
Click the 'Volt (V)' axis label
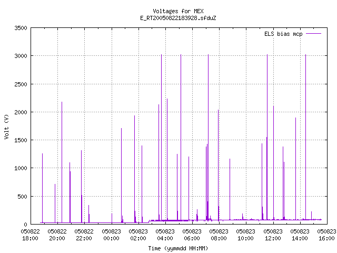[x=6, y=127]
